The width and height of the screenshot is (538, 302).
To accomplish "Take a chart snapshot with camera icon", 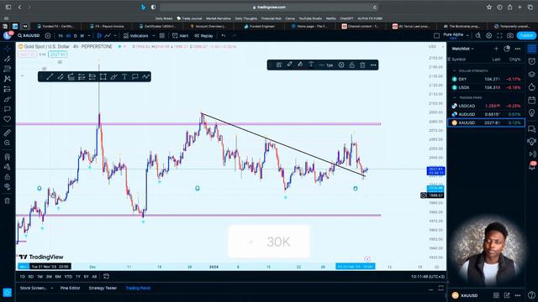I will tap(510, 35).
